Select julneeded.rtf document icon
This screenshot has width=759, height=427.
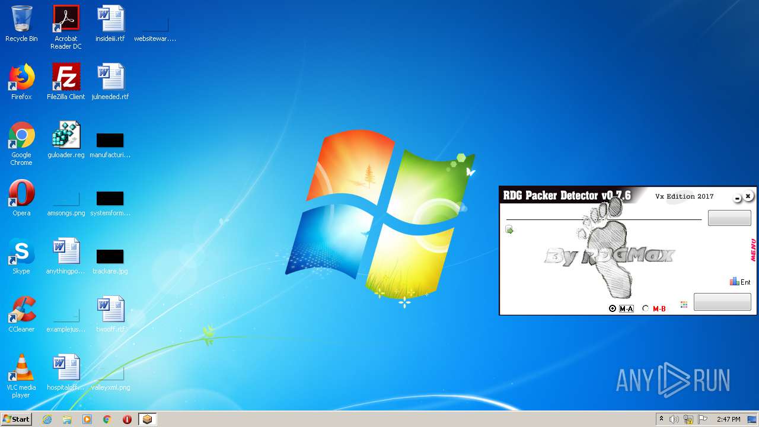(110, 82)
